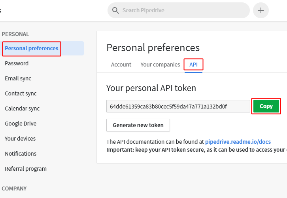Switch to the Your companies tab
This screenshot has width=287, height=198.
(160, 65)
